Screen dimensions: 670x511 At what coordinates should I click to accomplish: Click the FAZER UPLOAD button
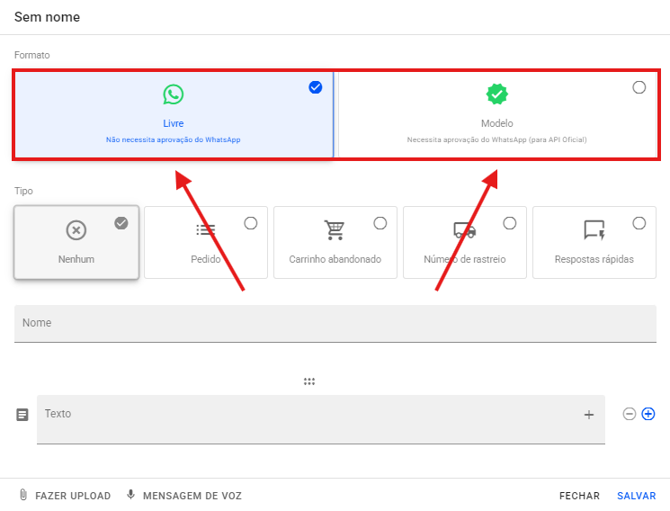65,496
